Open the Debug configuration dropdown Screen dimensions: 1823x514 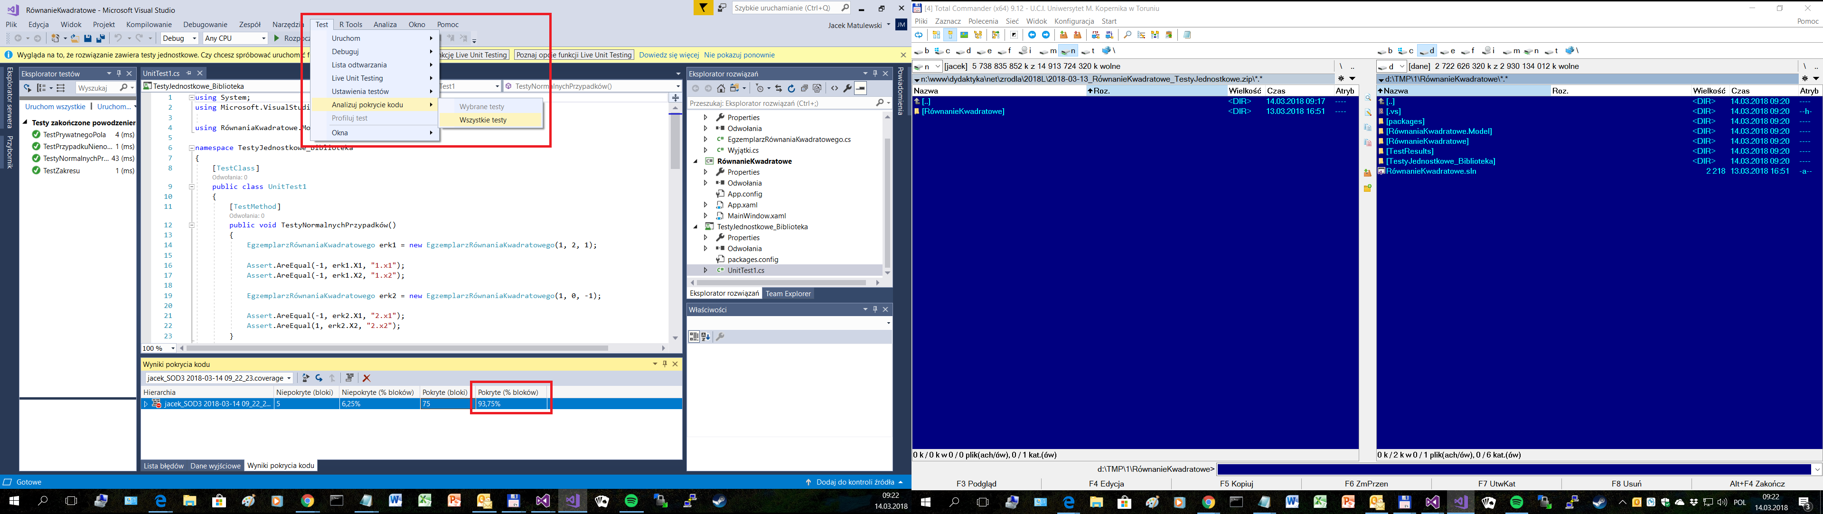pyautogui.click(x=179, y=38)
